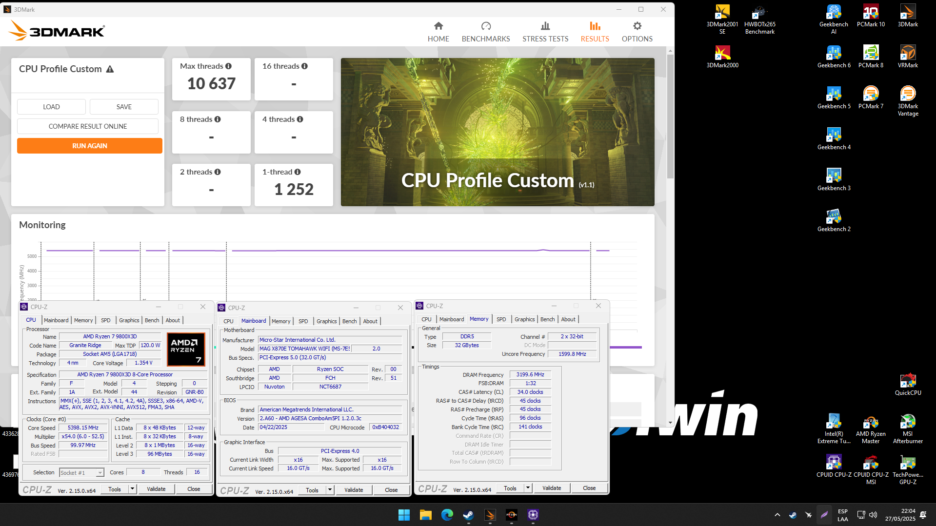Open Microsoft Edge from the taskbar

[x=447, y=515]
